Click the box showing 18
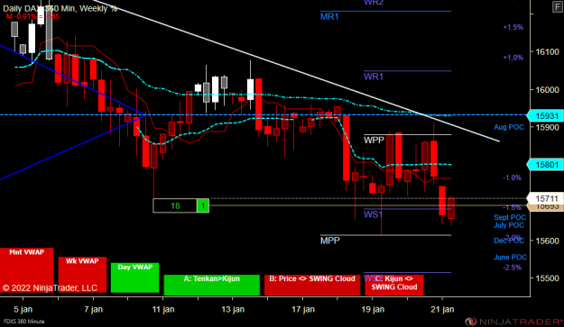564x327 pixels. tap(175, 205)
